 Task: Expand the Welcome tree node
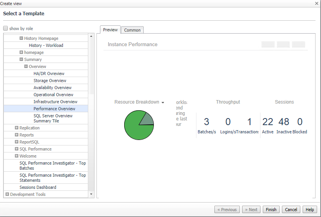(x=17, y=156)
